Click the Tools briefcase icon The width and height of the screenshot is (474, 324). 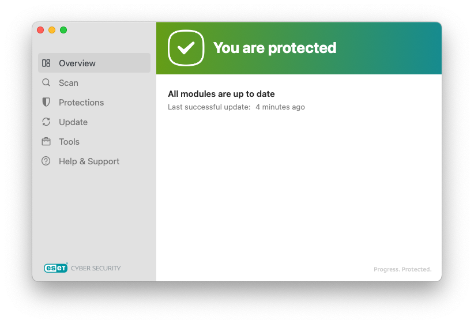point(46,142)
